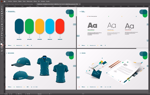Select the Pen tool
The width and height of the screenshot is (150, 95).
tap(2, 11)
